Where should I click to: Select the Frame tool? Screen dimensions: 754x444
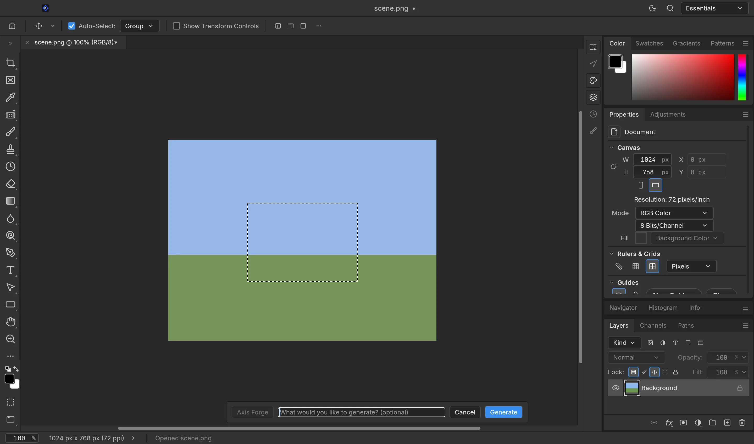(10, 80)
